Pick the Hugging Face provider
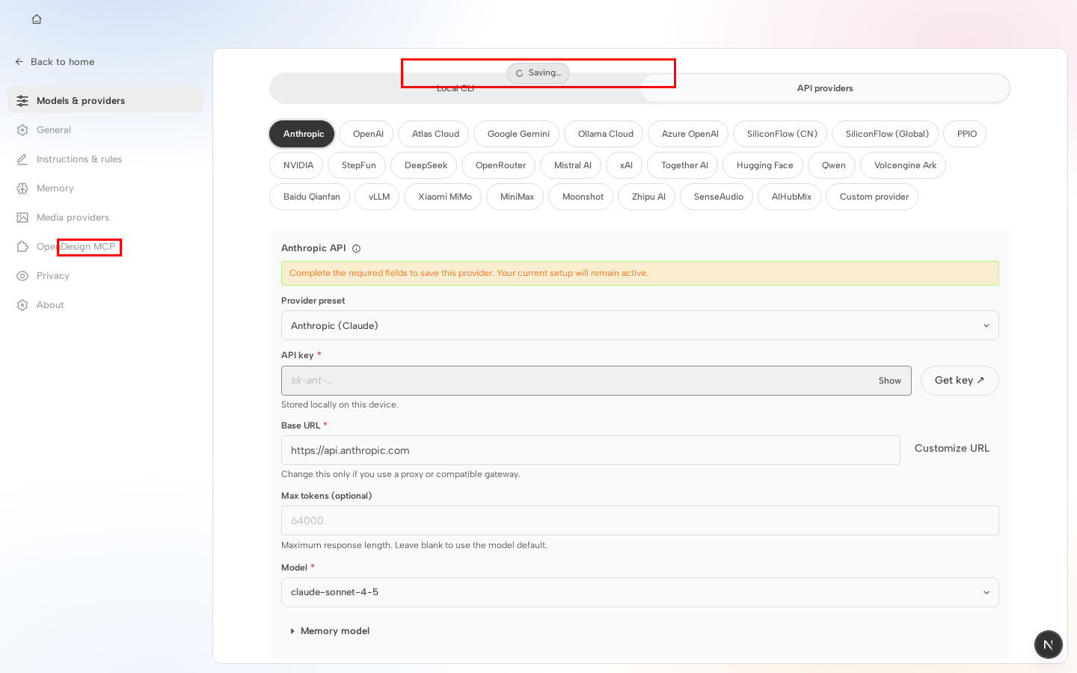Viewport: 1077px width, 673px height. point(764,165)
